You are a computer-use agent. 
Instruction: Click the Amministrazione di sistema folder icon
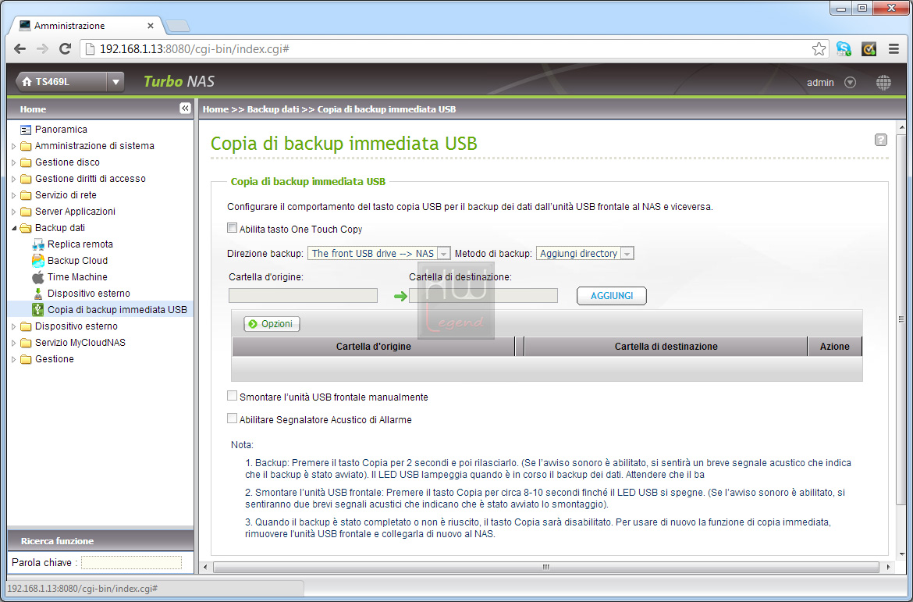26,146
